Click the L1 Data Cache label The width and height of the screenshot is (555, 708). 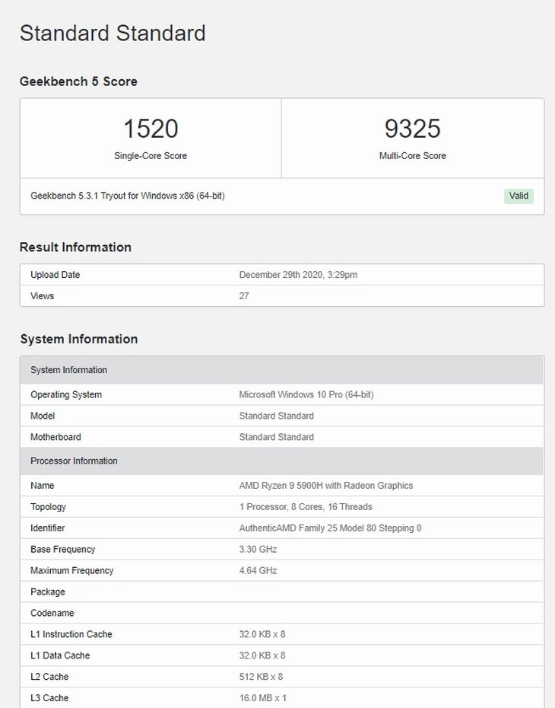(x=60, y=655)
